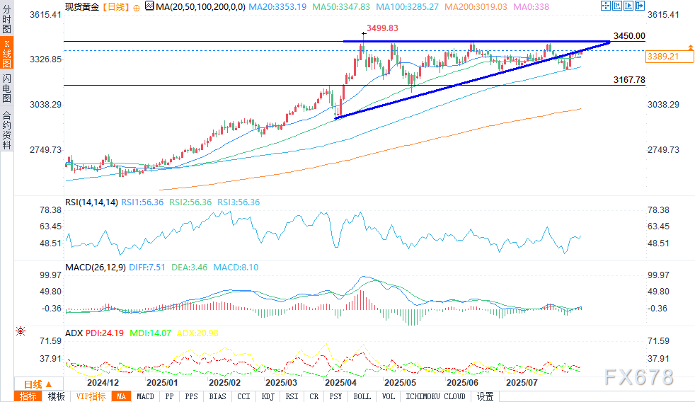Screen dimensions: 695x402
Task: Toggle the BOLL indicator on
Action: coord(362,396)
